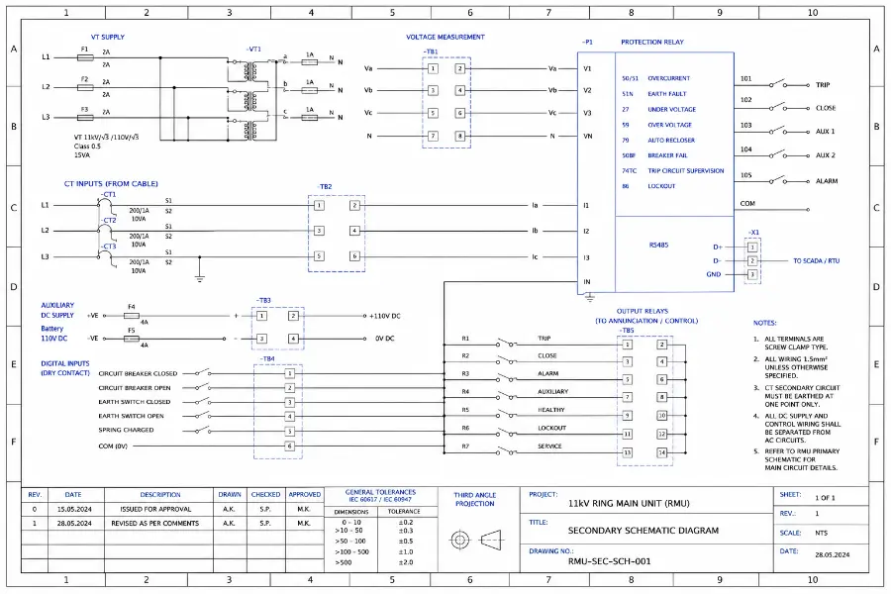Select the F2 fuse symbol on line L2
This screenshot has height=594, width=891.
85,87
